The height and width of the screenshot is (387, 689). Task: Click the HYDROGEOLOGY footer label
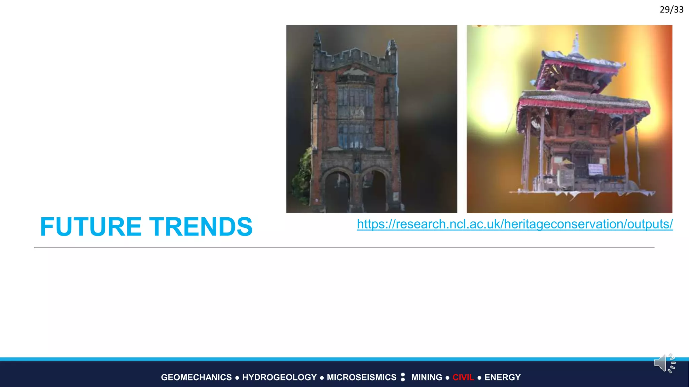click(x=280, y=377)
